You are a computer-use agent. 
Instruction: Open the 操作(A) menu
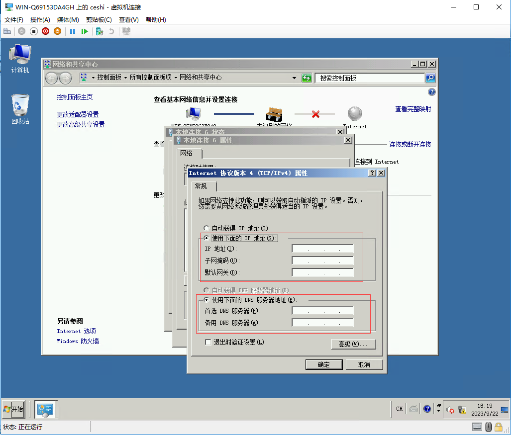coord(40,20)
